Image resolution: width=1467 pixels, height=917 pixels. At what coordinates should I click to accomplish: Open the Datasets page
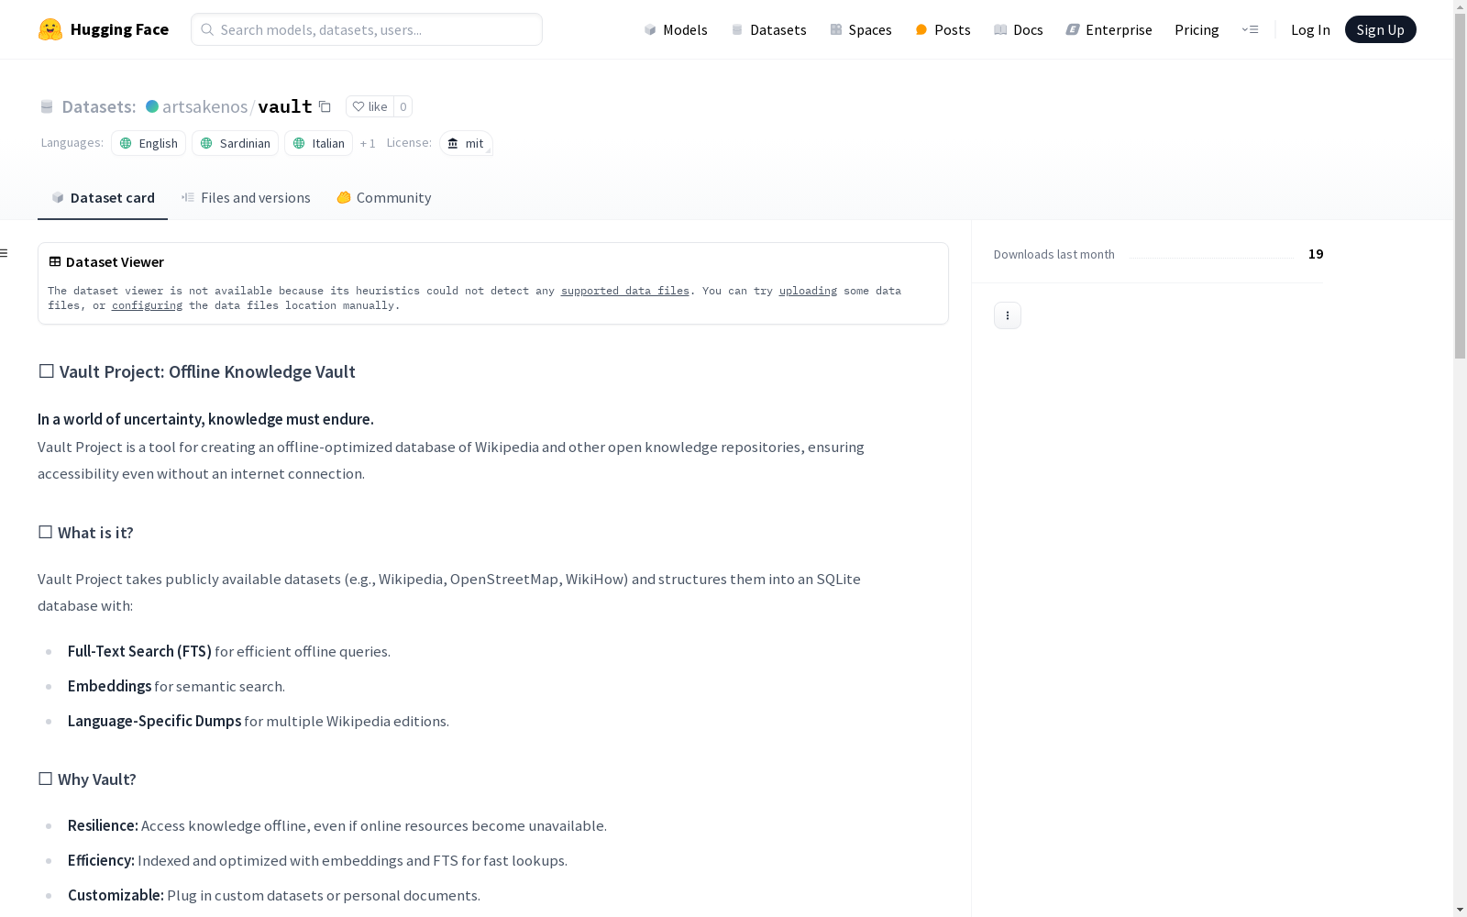(x=768, y=29)
